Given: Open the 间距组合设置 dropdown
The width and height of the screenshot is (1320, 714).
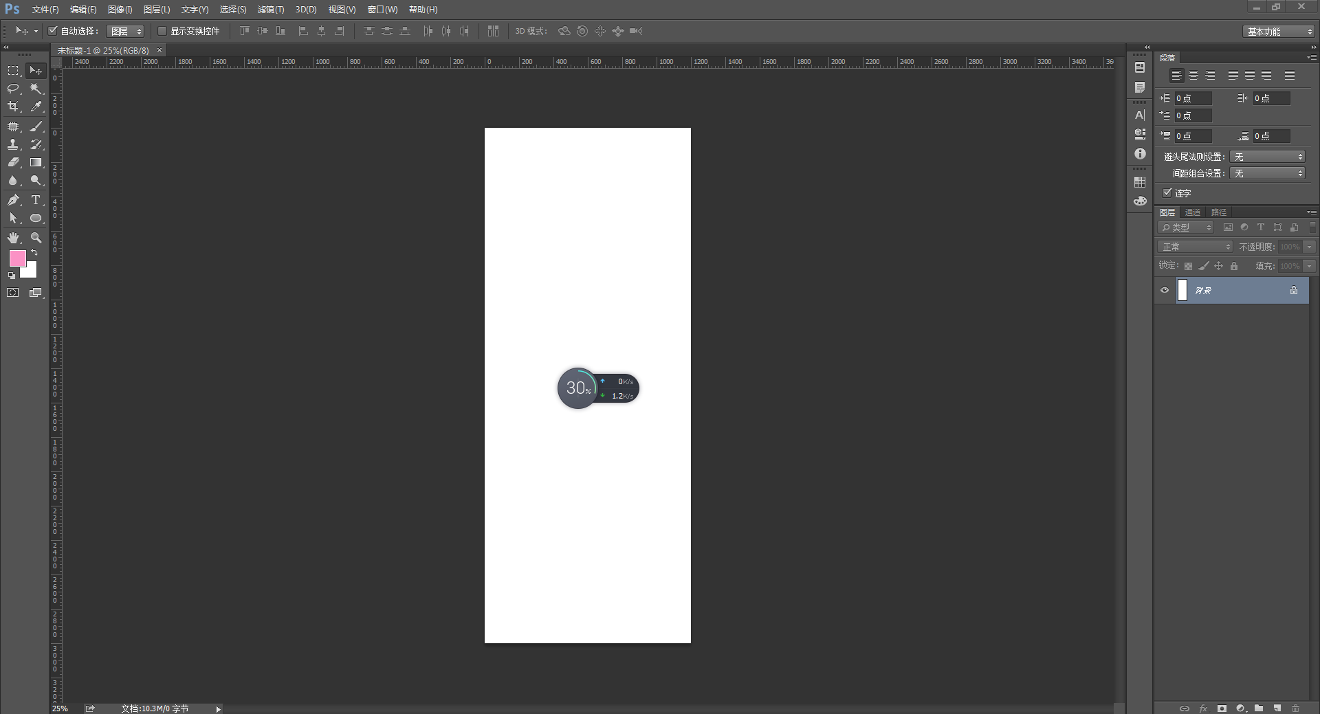Looking at the screenshot, I should 1267,173.
